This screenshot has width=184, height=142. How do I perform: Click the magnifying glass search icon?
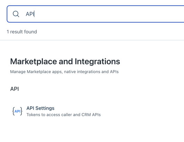(16, 14)
